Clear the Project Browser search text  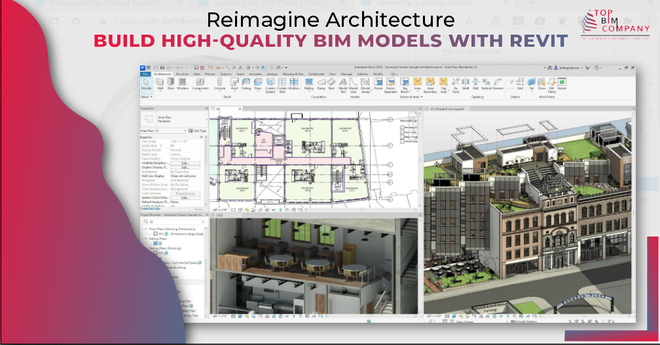203,222
